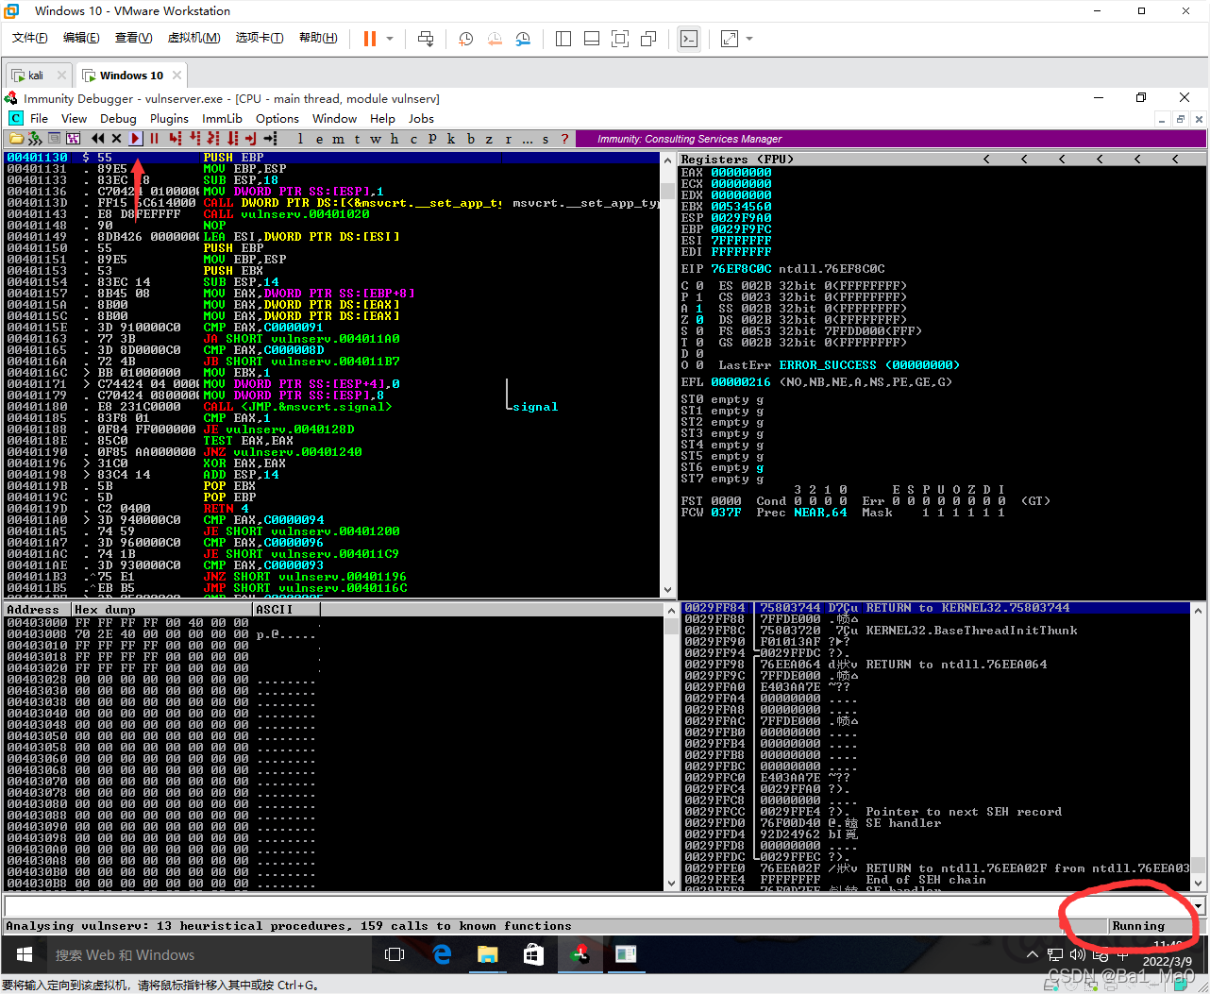This screenshot has height=994, width=1210.
Task: Open VMware 虚拟机(M) menu
Action: pyautogui.click(x=193, y=38)
